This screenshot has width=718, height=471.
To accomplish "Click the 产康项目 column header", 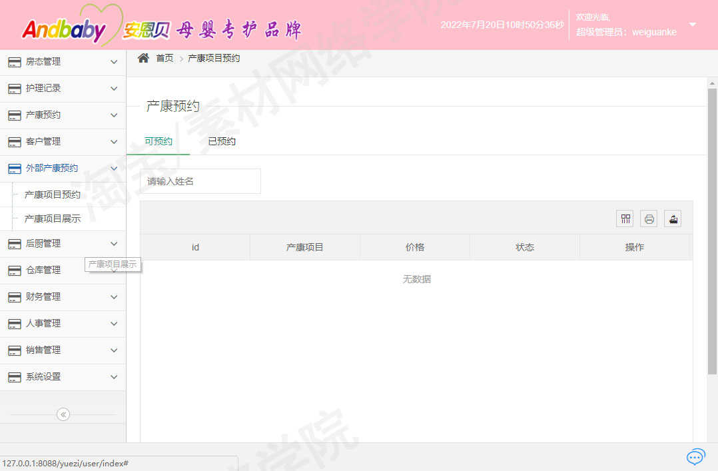I will (x=305, y=247).
